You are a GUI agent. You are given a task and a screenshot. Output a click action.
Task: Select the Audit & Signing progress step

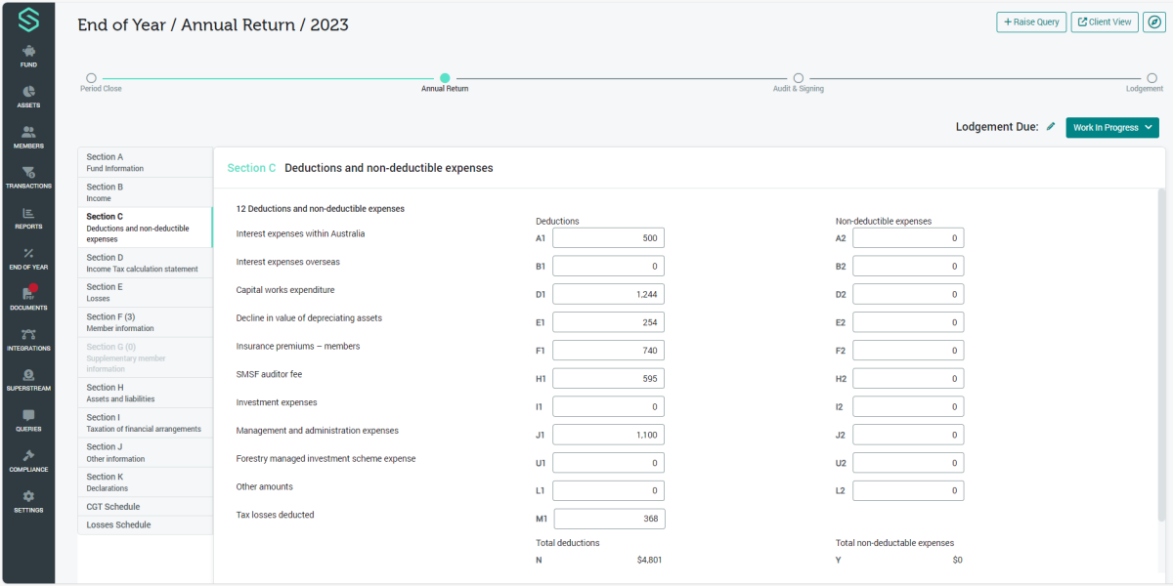(799, 78)
